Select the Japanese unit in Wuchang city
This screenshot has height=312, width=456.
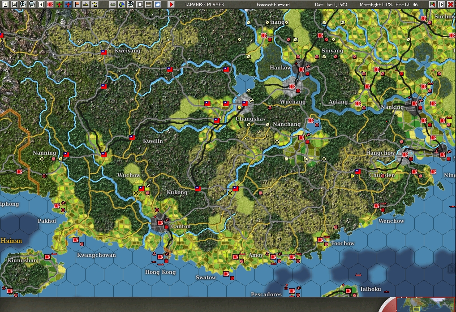(292, 87)
